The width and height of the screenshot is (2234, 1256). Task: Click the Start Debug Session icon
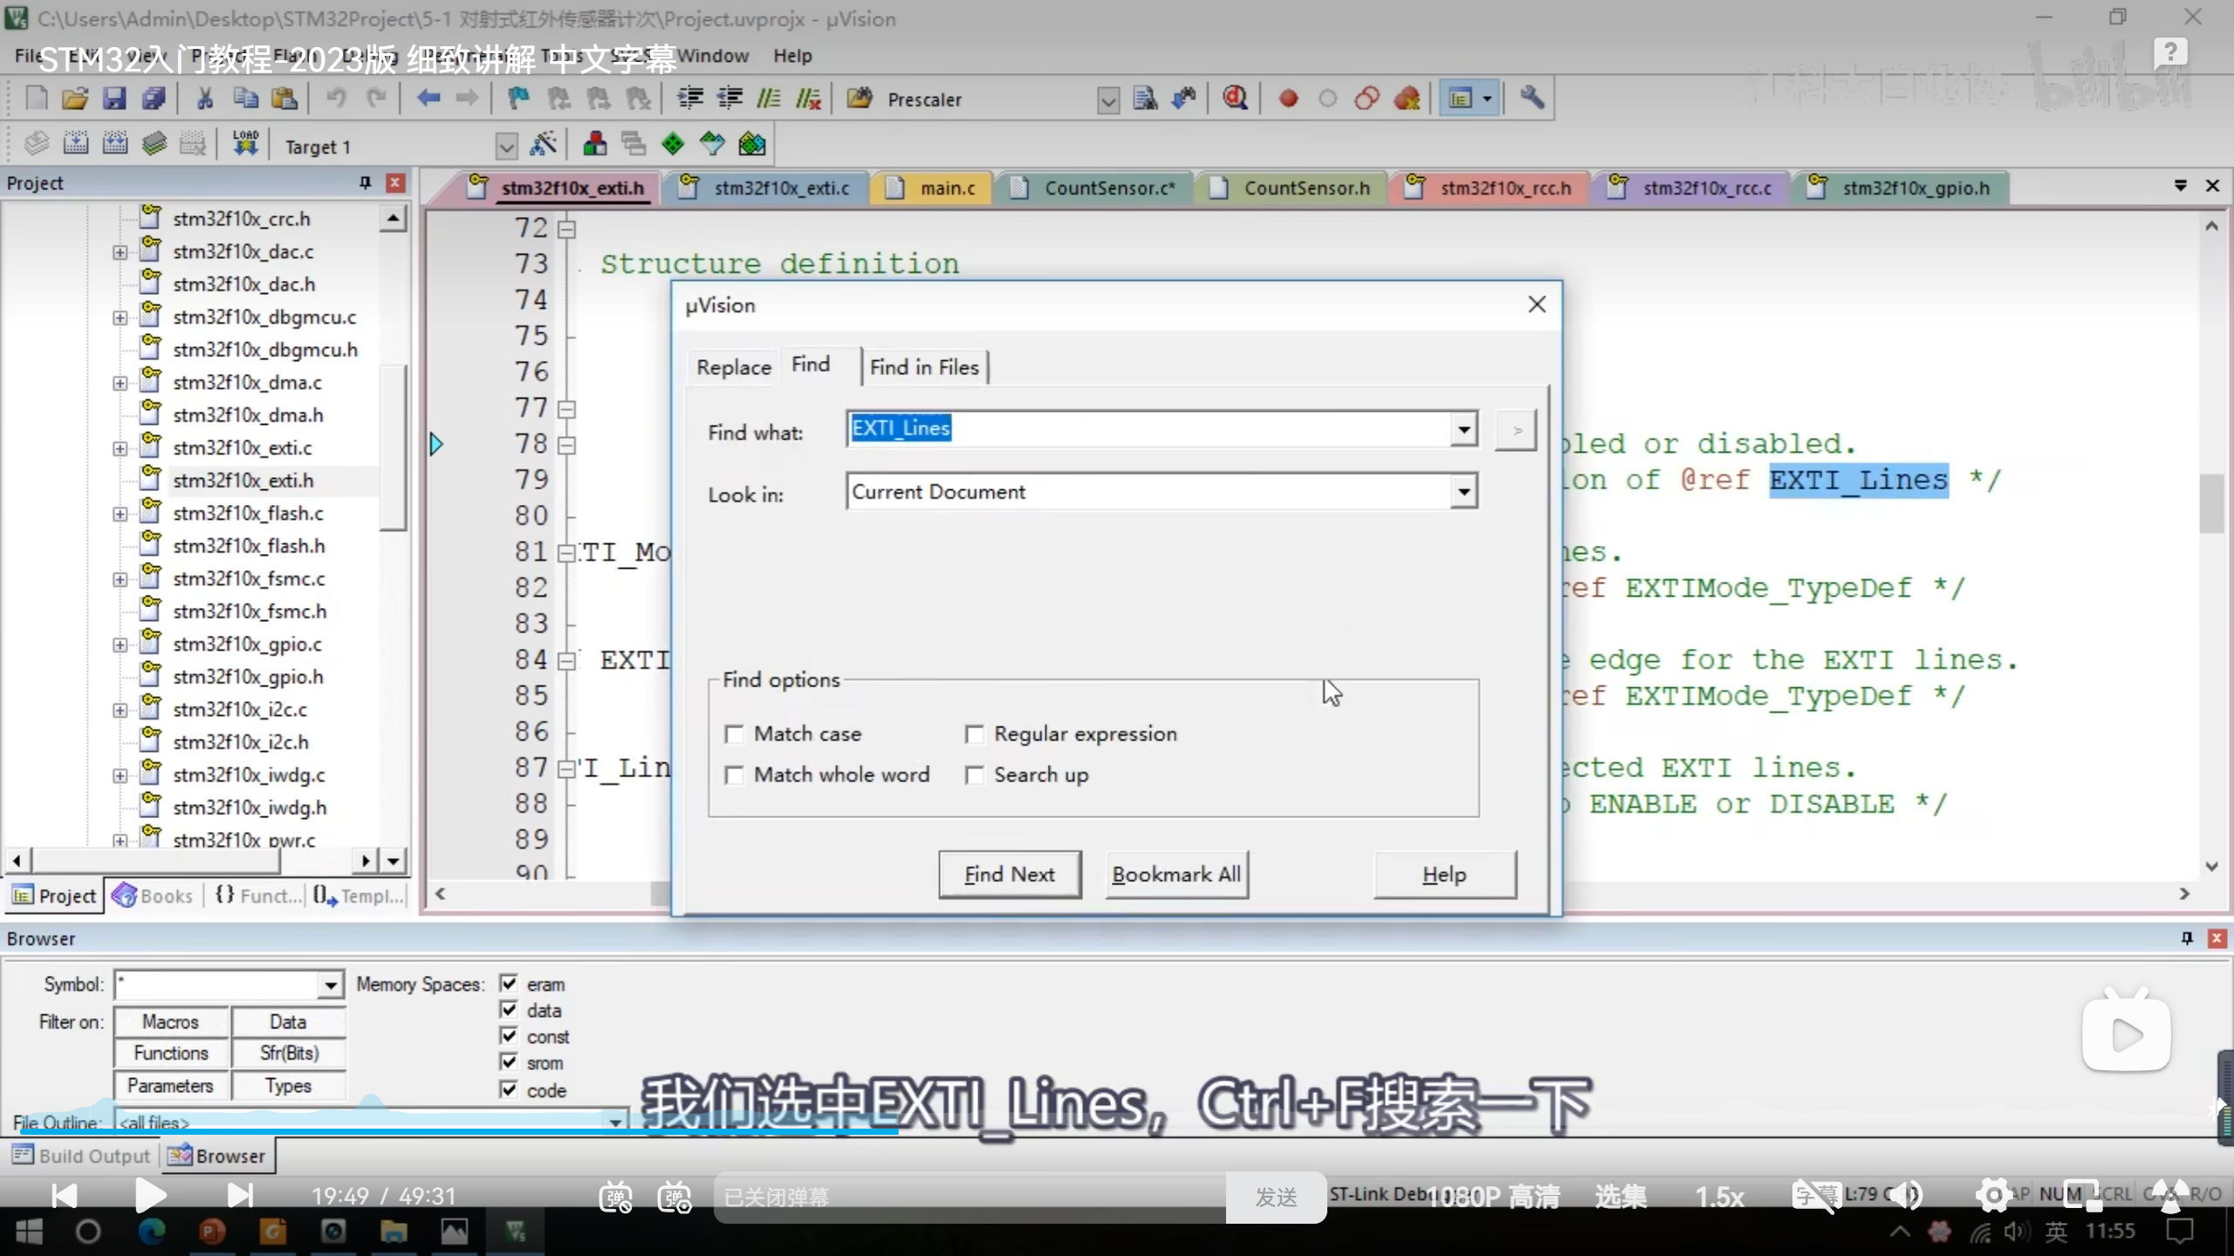[1235, 99]
